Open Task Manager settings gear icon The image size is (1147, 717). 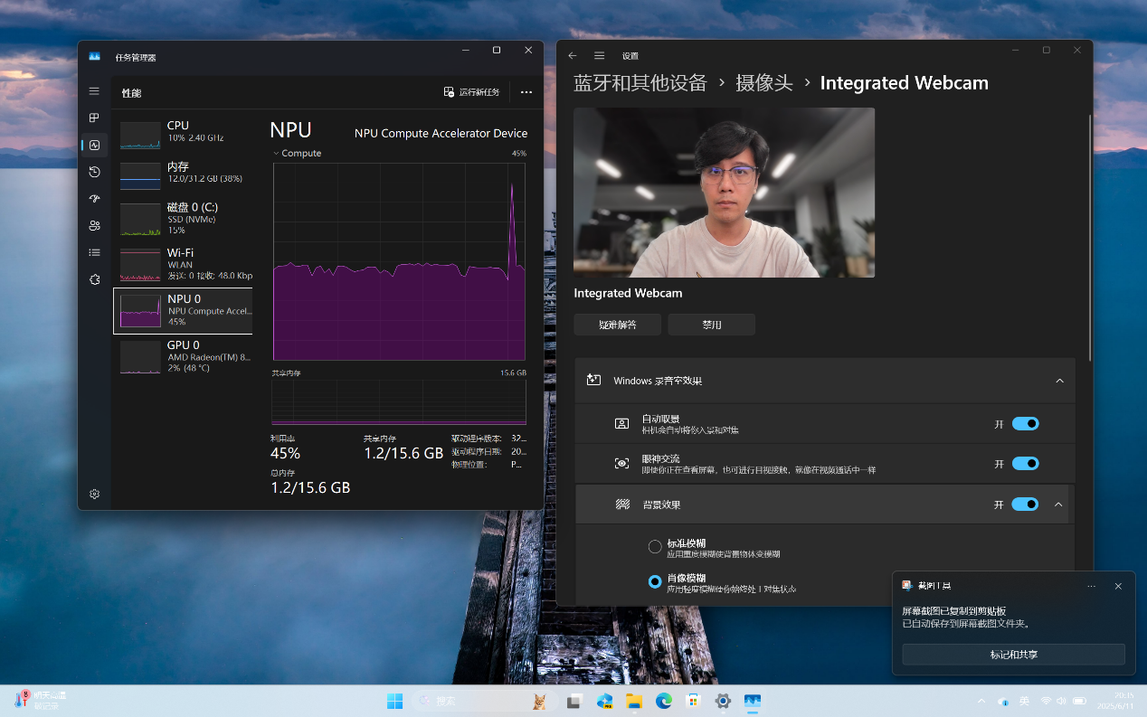pyautogui.click(x=94, y=494)
